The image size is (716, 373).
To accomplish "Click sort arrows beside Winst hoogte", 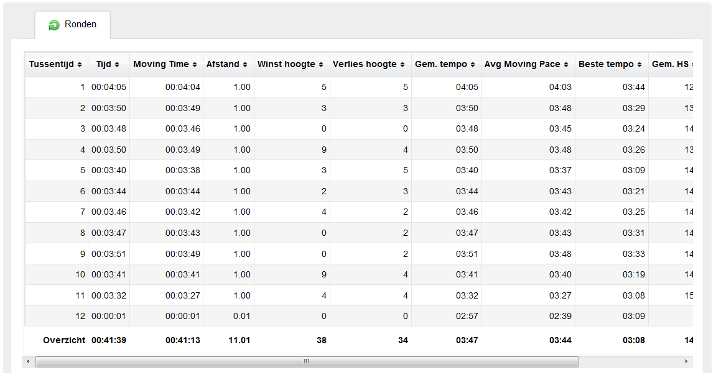I will [321, 65].
